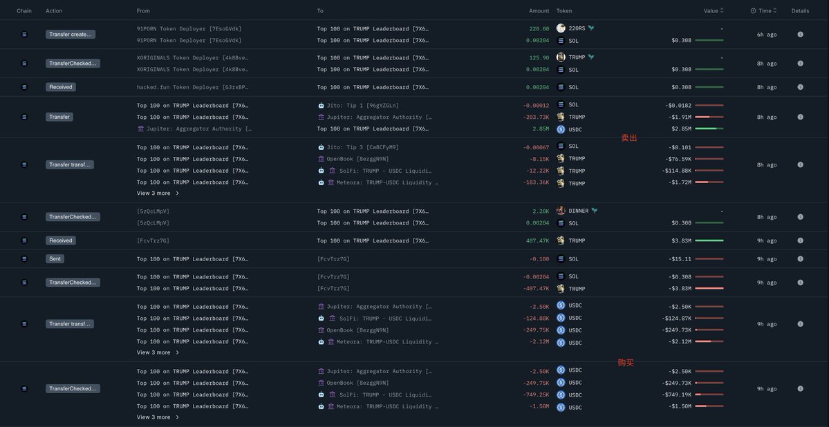Click the "Transfer create..." action badge
The image size is (829, 427).
tap(71, 35)
